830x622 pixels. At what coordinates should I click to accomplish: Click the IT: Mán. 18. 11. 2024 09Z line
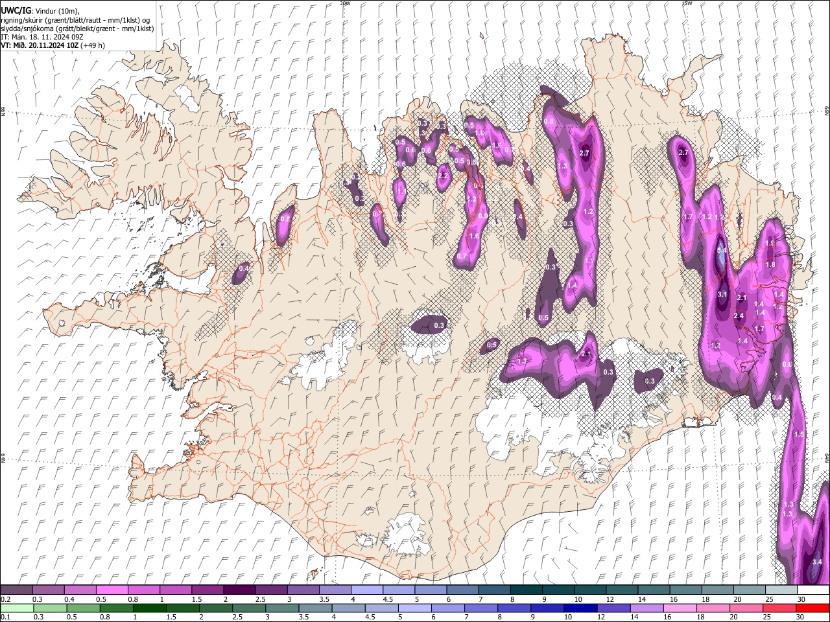[41, 37]
